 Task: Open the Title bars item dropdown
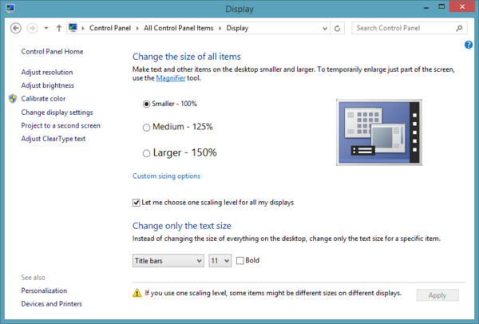point(168,260)
